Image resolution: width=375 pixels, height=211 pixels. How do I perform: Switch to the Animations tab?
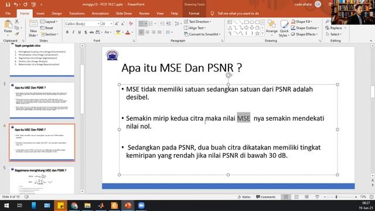point(100,13)
